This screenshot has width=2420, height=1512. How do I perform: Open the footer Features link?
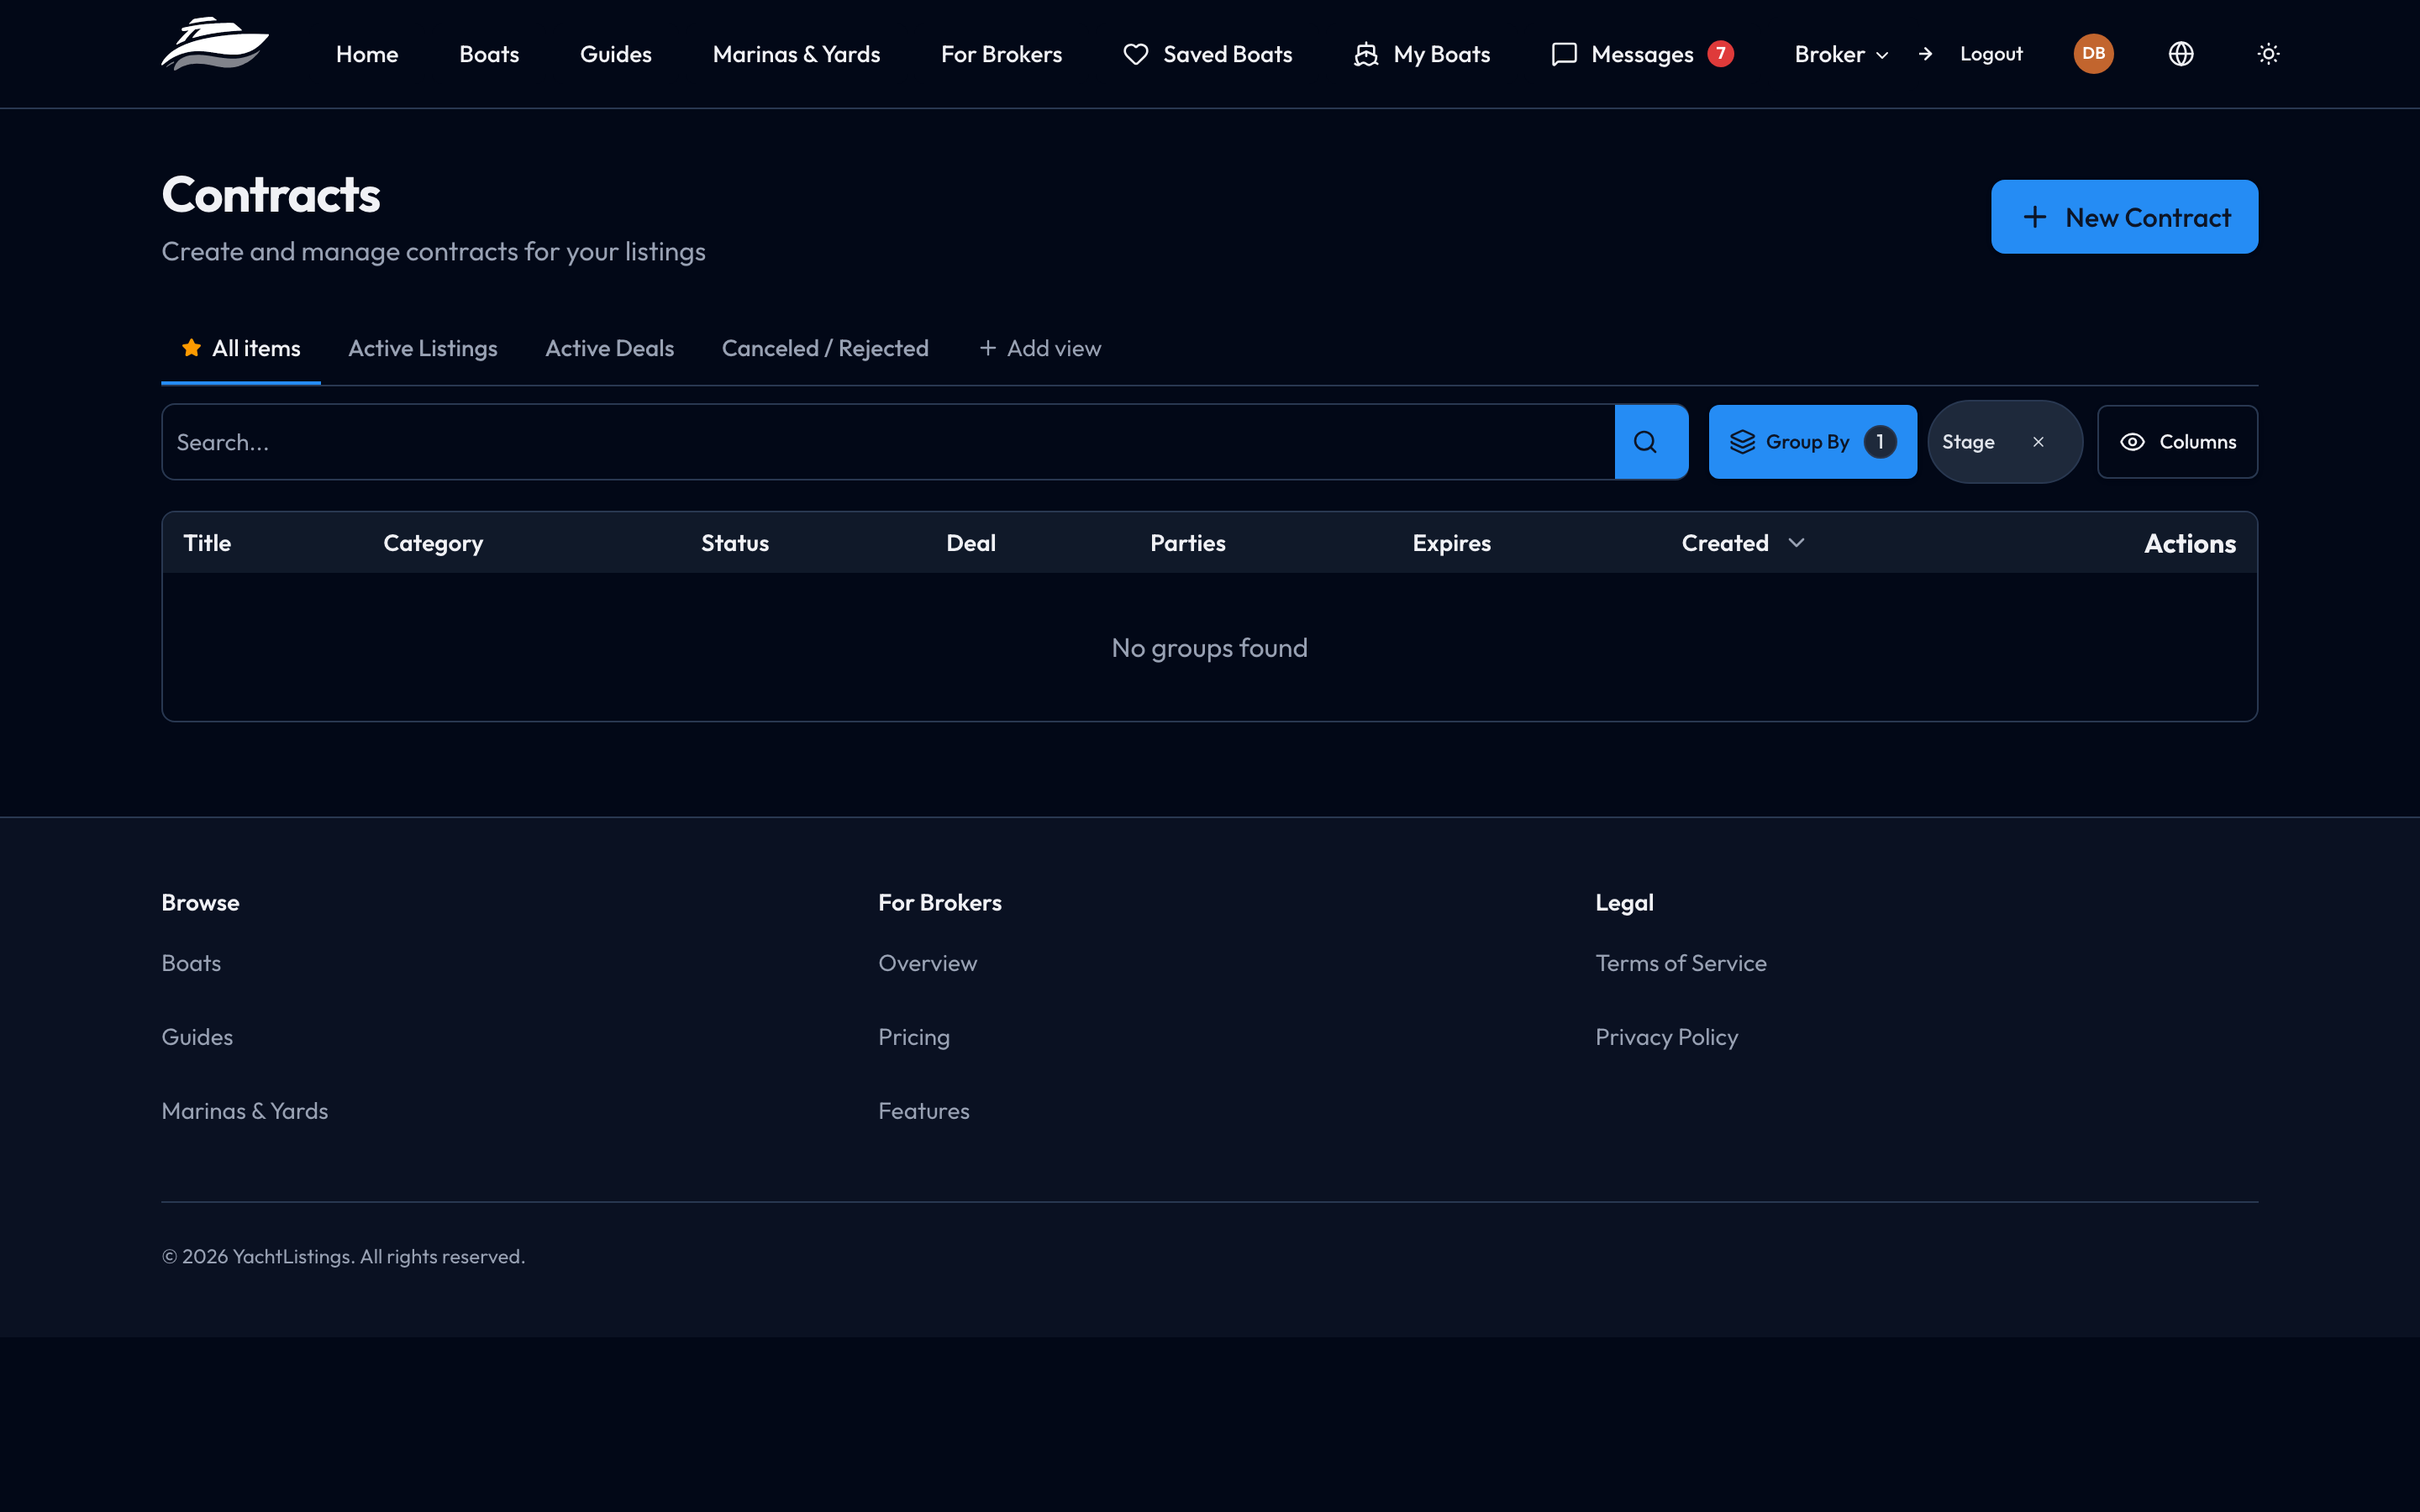pos(924,1111)
